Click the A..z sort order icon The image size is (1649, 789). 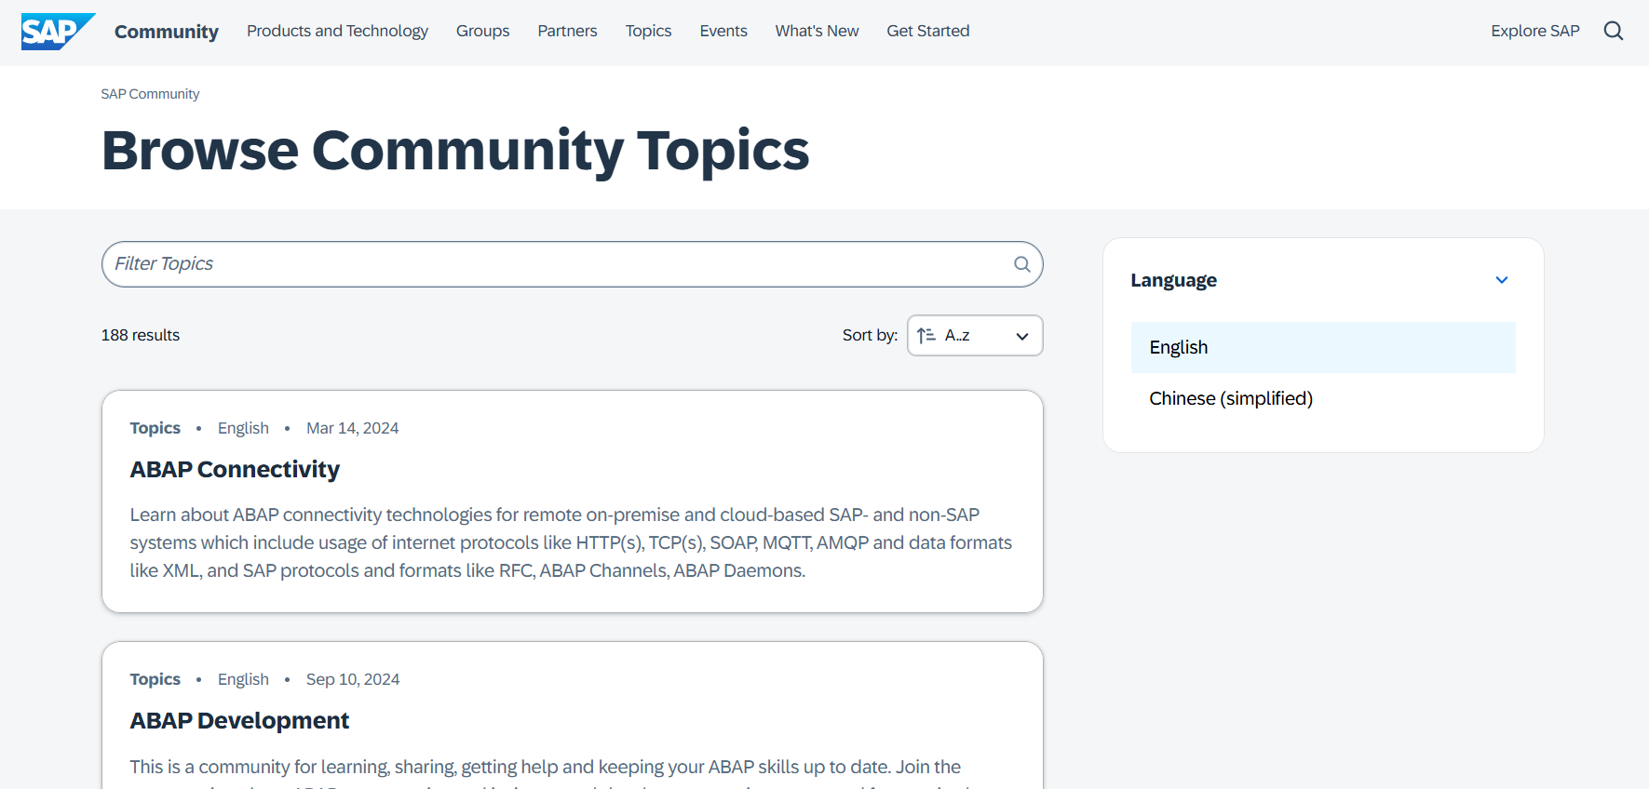[x=926, y=336]
